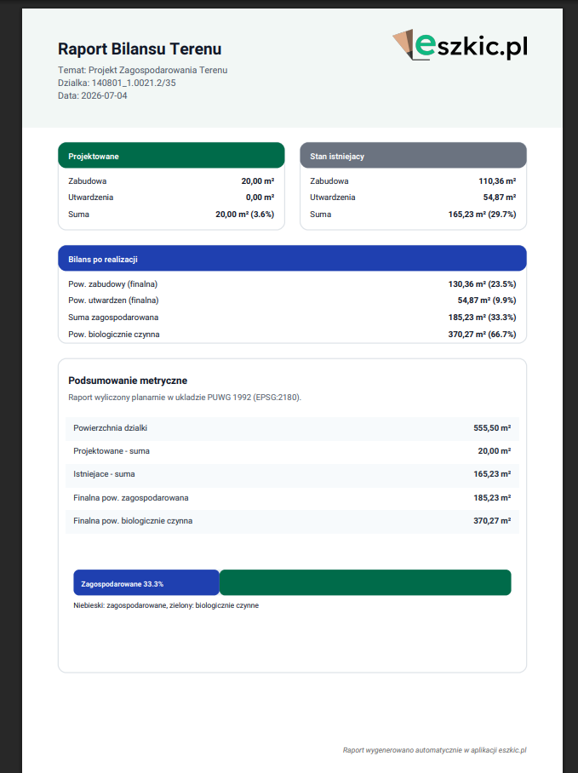Select 'Temat: Projekt Zagospodarowania Terenu' line

click(x=142, y=70)
